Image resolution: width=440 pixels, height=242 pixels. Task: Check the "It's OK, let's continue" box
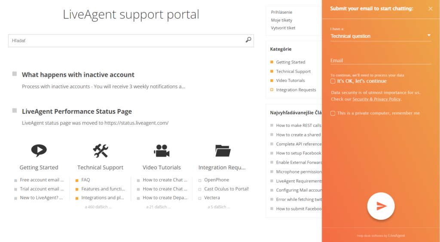point(333,81)
